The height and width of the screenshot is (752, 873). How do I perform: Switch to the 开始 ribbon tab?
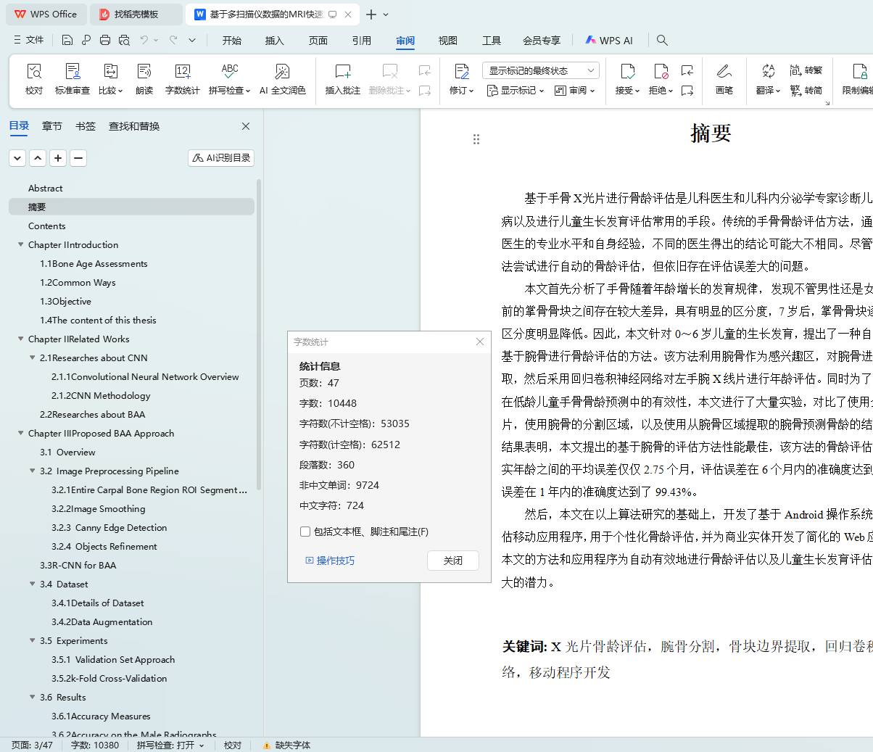[232, 41]
